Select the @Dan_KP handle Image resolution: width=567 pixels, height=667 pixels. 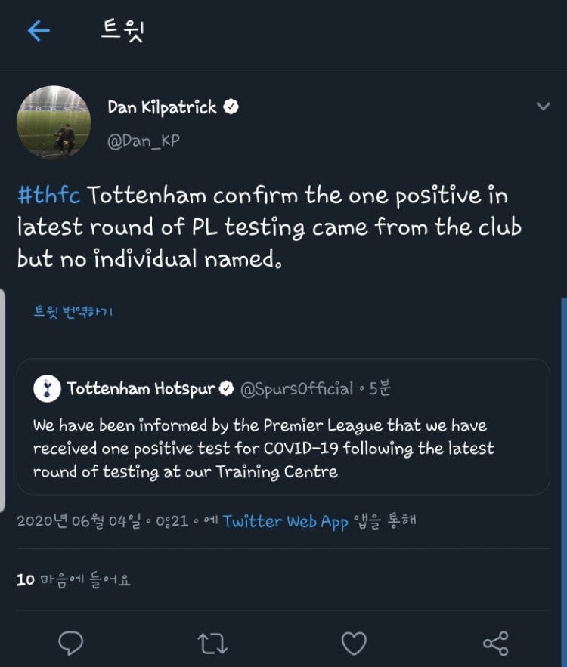[144, 141]
